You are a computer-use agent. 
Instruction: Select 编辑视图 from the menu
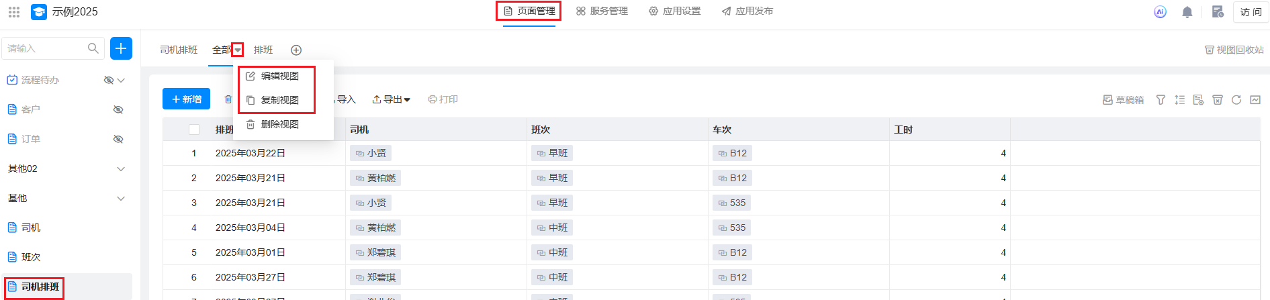(x=279, y=76)
